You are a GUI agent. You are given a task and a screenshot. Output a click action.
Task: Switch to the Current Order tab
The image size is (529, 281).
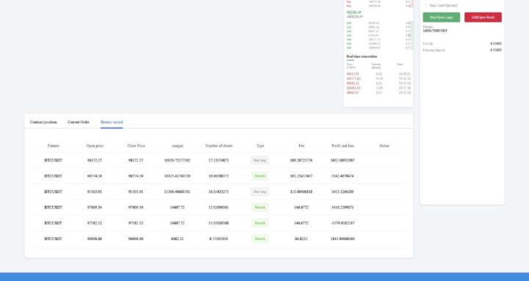click(79, 122)
